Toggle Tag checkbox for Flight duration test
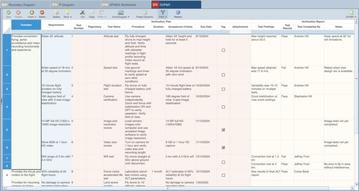 pyautogui.click(x=223, y=89)
